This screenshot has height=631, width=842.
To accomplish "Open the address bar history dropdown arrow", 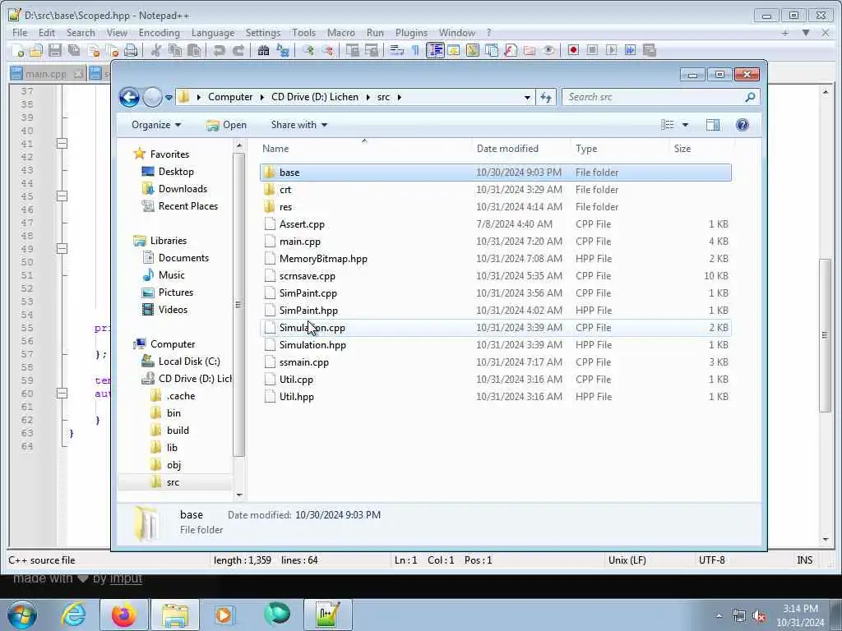I will click(x=527, y=98).
